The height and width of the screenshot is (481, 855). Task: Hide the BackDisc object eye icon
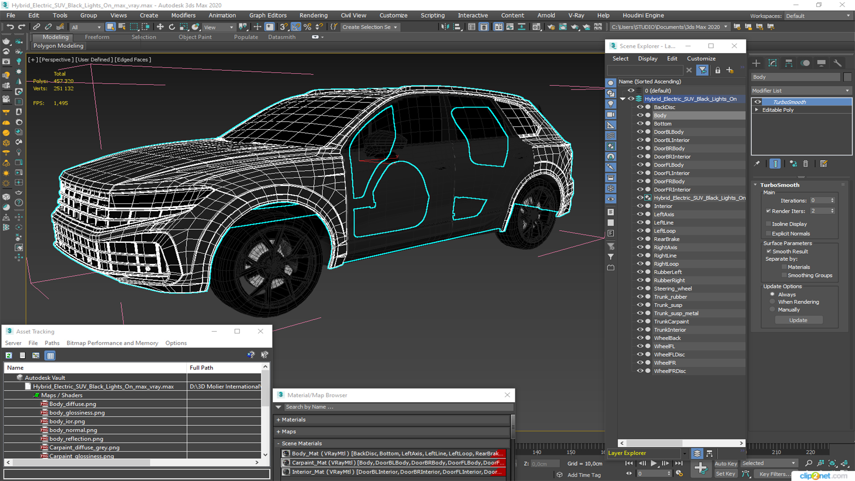[640, 107]
